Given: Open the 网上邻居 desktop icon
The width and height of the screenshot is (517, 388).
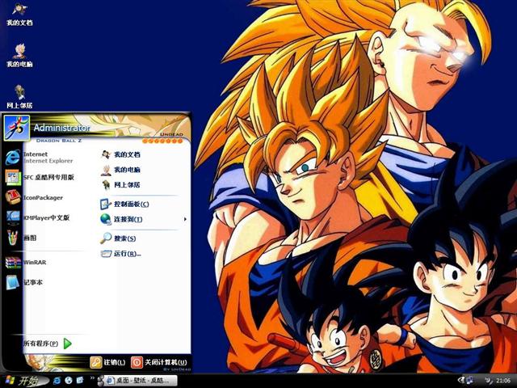Looking at the screenshot, I should point(19,97).
